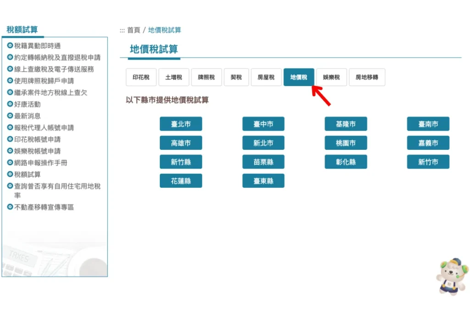Choose the 高雄市 button

181,143
